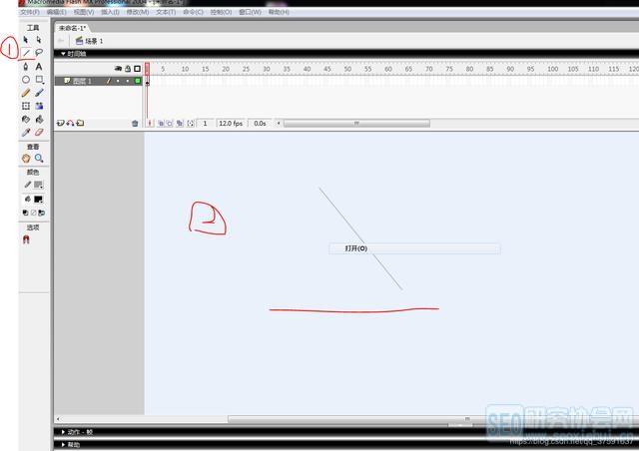Open the 窗口(W) menu
Viewport: 639px width, 451px height.
tap(250, 12)
